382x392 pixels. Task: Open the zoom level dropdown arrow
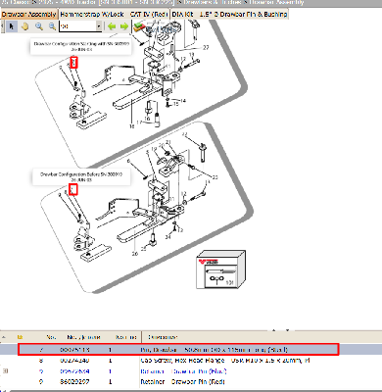click(99, 26)
